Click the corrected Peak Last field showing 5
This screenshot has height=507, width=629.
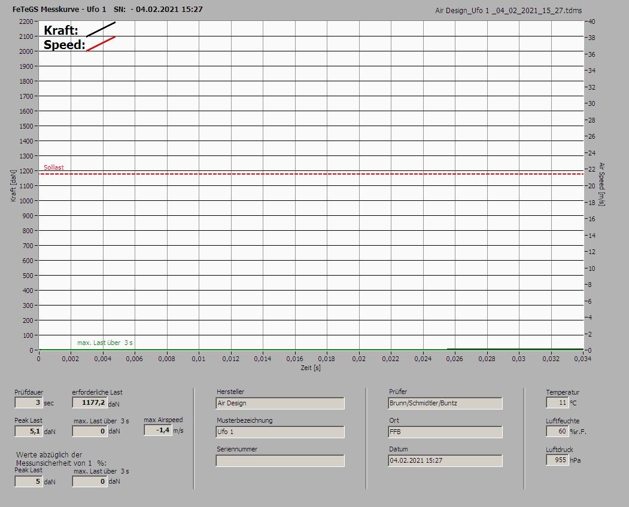(x=29, y=481)
